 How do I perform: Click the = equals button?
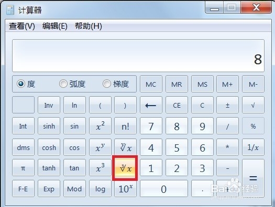[253, 178]
